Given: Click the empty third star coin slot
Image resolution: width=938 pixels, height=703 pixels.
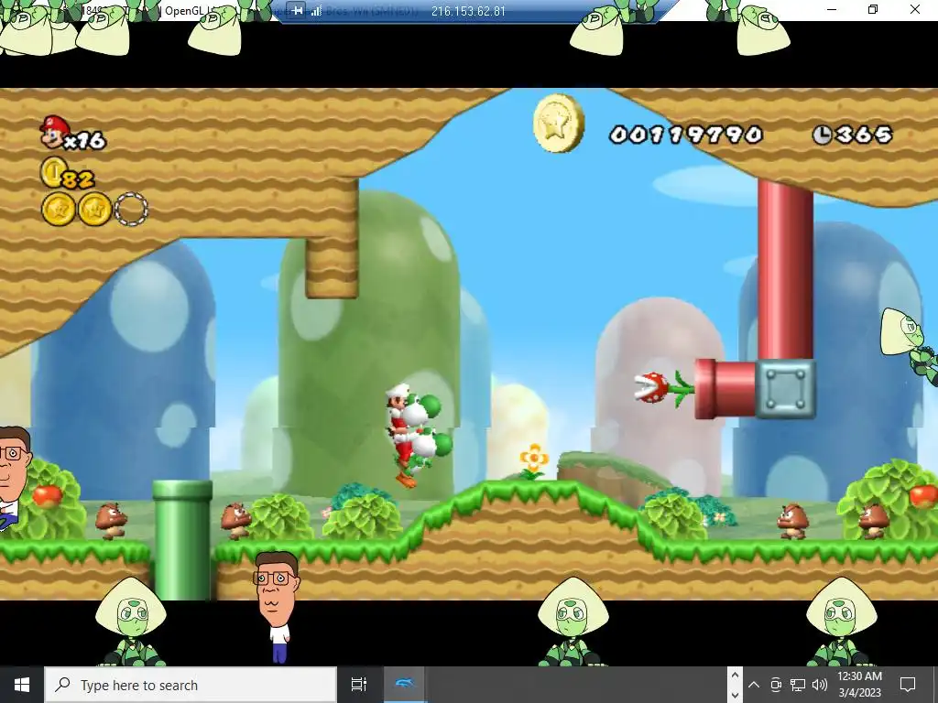Looking at the screenshot, I should (131, 210).
